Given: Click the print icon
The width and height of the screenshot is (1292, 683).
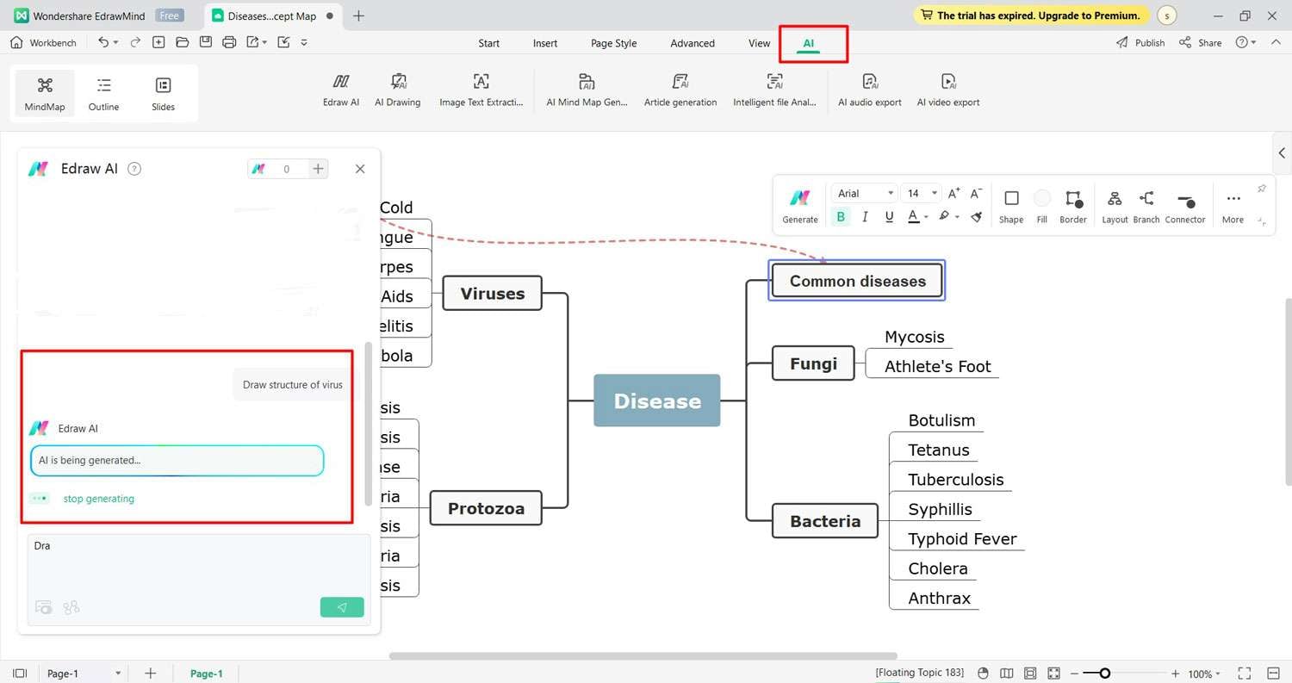Looking at the screenshot, I should click(x=229, y=42).
